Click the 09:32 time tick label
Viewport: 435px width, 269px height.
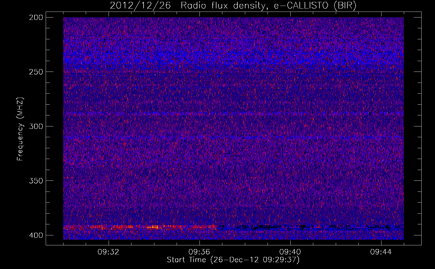(x=109, y=252)
